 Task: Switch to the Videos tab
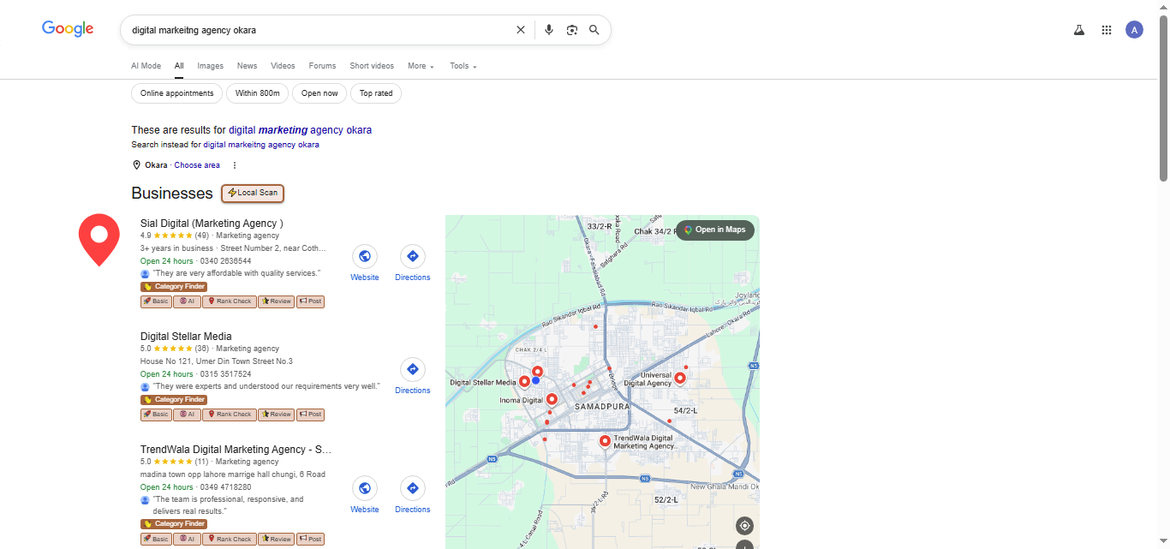click(x=283, y=66)
